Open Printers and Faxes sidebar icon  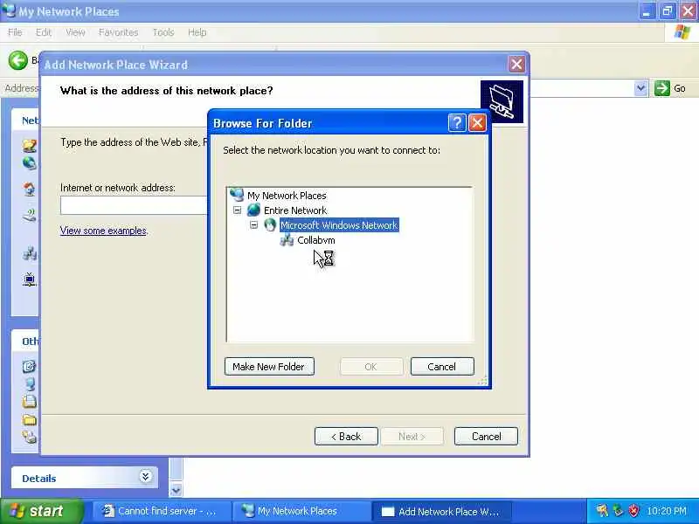point(30,437)
